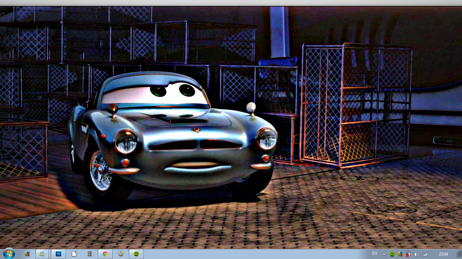This screenshot has width=462, height=259.
Task: Switch to Photoshop in the taskbar
Action: [59, 254]
